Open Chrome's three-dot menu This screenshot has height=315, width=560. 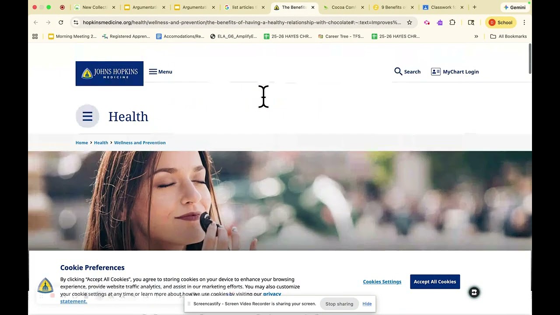[x=524, y=22]
